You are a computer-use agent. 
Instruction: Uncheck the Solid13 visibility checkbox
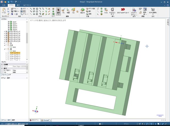coord(9,28)
